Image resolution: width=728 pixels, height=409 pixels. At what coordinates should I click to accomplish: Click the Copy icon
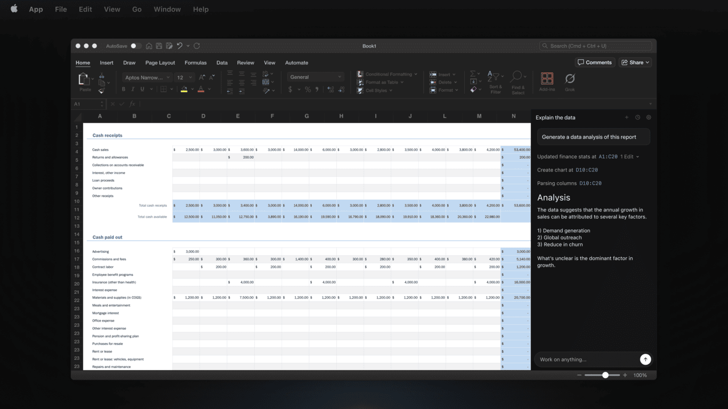pos(102,83)
